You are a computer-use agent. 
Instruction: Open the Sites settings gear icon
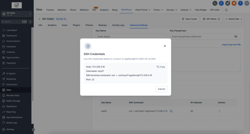tap(226, 10)
